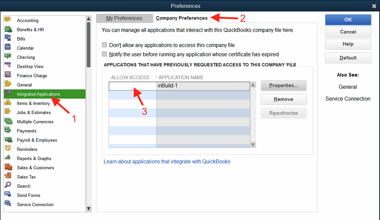Open Learn about applications integration link
The width and height of the screenshot is (380, 220).
[x=167, y=162]
